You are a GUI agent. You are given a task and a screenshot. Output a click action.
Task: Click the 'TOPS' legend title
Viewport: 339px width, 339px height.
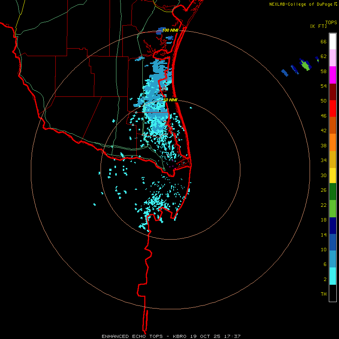[x=331, y=23]
